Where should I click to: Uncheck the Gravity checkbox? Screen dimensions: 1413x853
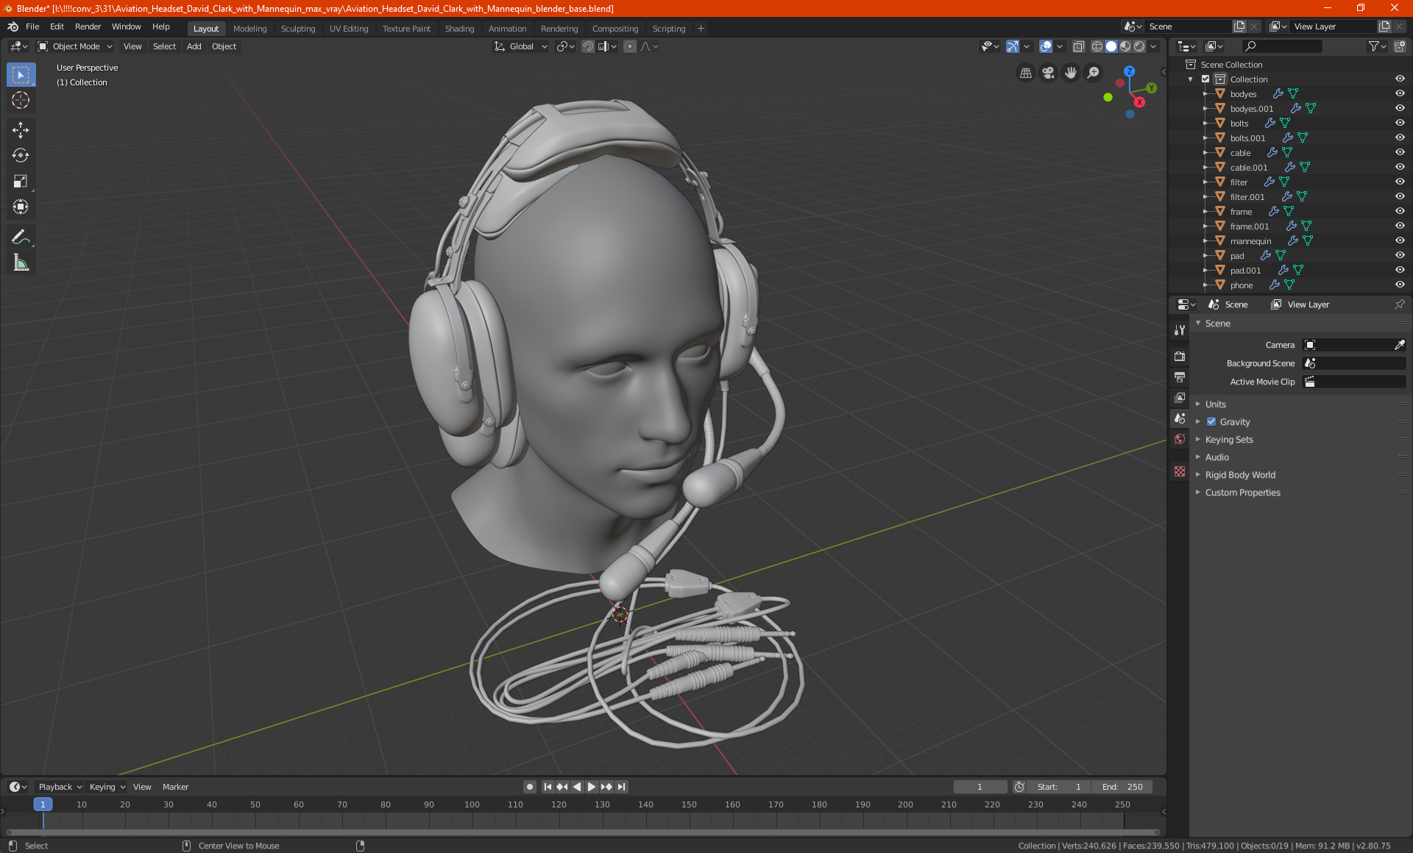(x=1211, y=421)
